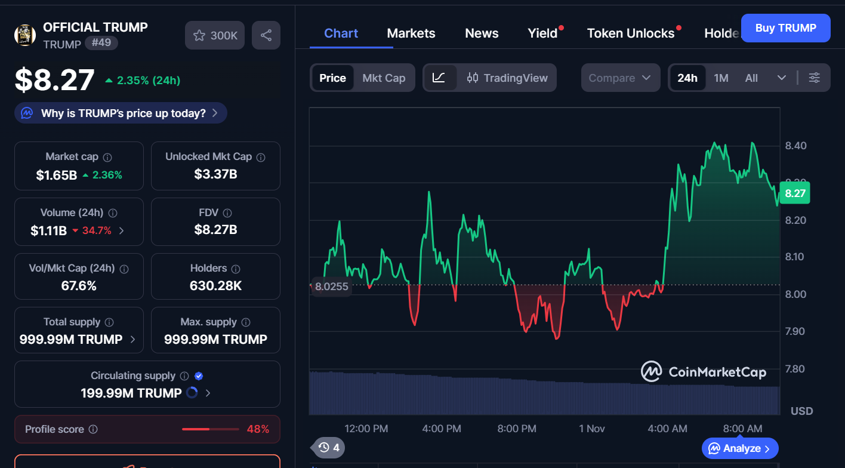
Task: Expand more time range options chevron
Action: [x=782, y=78]
